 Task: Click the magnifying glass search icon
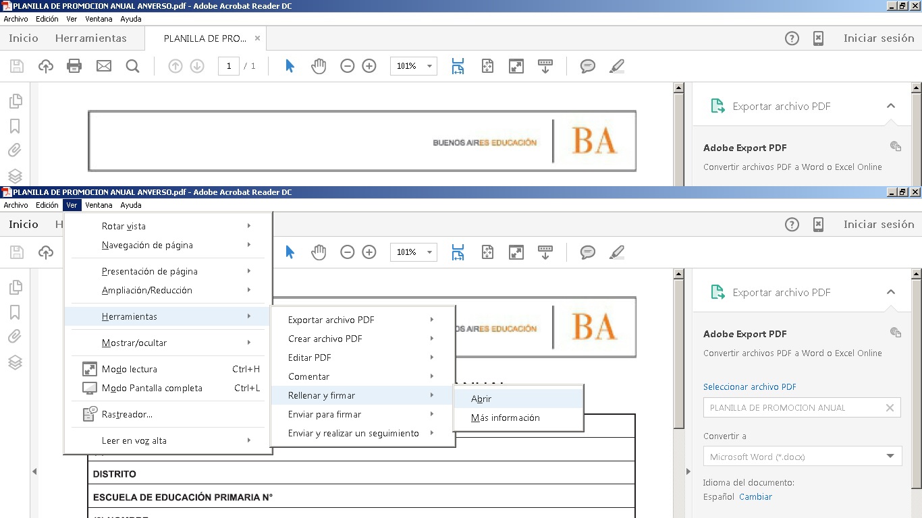coord(133,66)
